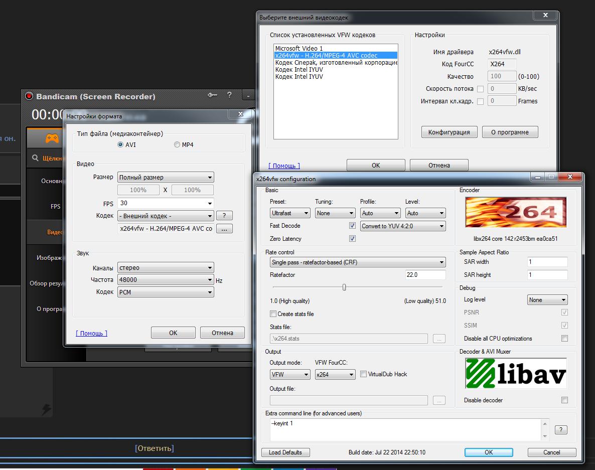The image size is (595, 470).
Task: Check Disable all CPU optimizations
Action: pos(564,339)
